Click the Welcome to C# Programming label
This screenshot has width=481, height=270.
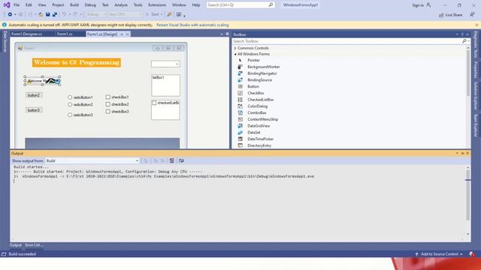pos(77,62)
